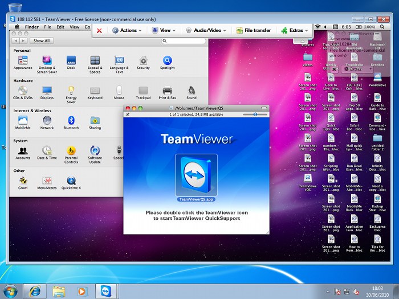Expand the View dropdown in TeamViewer toolbar
Viewport: 399px width, 299px height.
(164, 30)
